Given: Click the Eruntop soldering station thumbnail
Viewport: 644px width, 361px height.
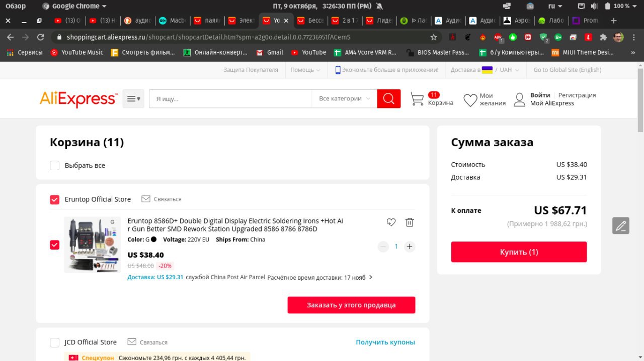Looking at the screenshot, I should (93, 245).
